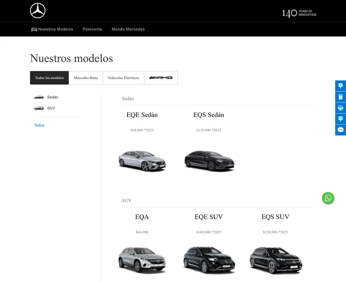The height and width of the screenshot is (282, 346).
Task: Click the silver EQE Sedán car image
Action: click(142, 161)
